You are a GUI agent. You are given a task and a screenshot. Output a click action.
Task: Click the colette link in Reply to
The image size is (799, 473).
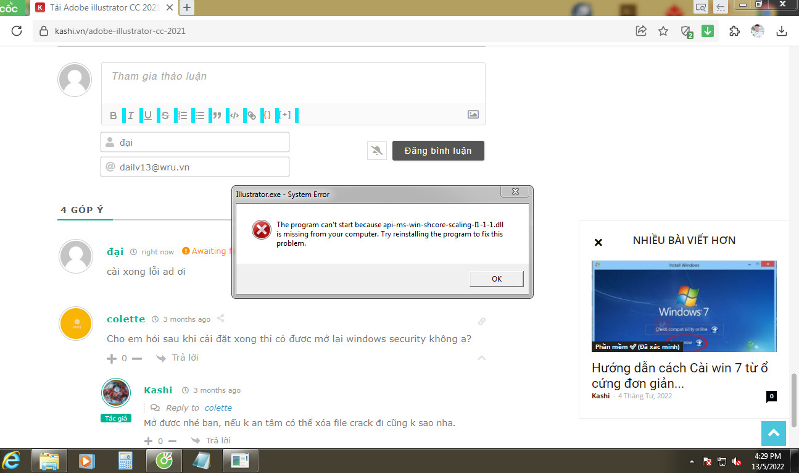point(218,408)
